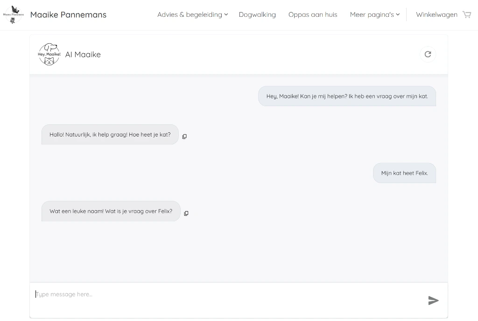The height and width of the screenshot is (321, 478).
Task: Click the refresh icon to reset the chat
Action: (428, 54)
